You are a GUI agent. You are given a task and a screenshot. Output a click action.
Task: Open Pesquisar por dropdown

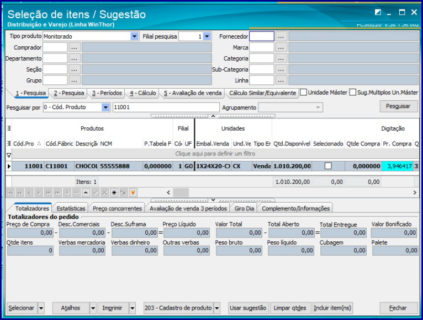point(106,107)
